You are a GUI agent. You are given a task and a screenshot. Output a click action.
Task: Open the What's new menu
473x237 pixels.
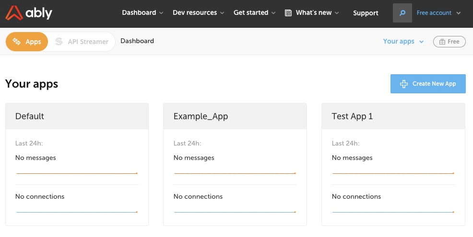click(312, 12)
